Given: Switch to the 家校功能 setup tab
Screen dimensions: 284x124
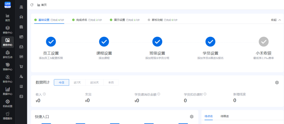Looking at the screenshot, I should coord(157,20).
